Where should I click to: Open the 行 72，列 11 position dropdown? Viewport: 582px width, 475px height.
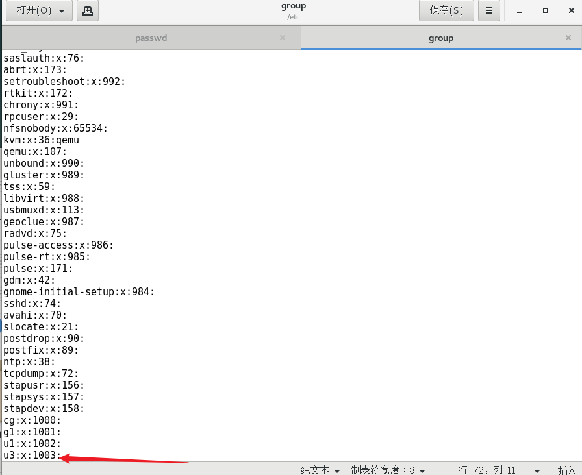tap(494, 470)
